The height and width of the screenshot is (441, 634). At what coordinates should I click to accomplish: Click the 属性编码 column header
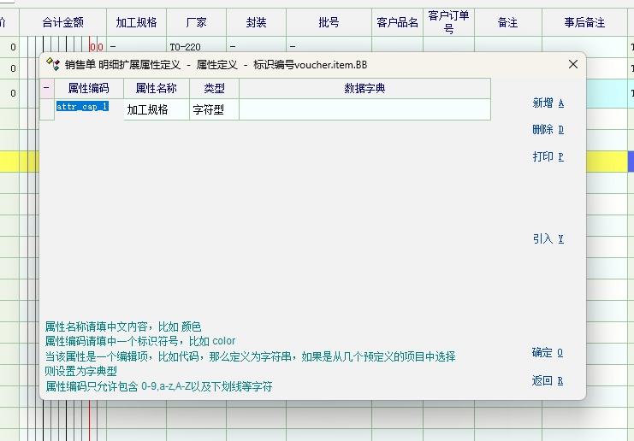tap(89, 88)
